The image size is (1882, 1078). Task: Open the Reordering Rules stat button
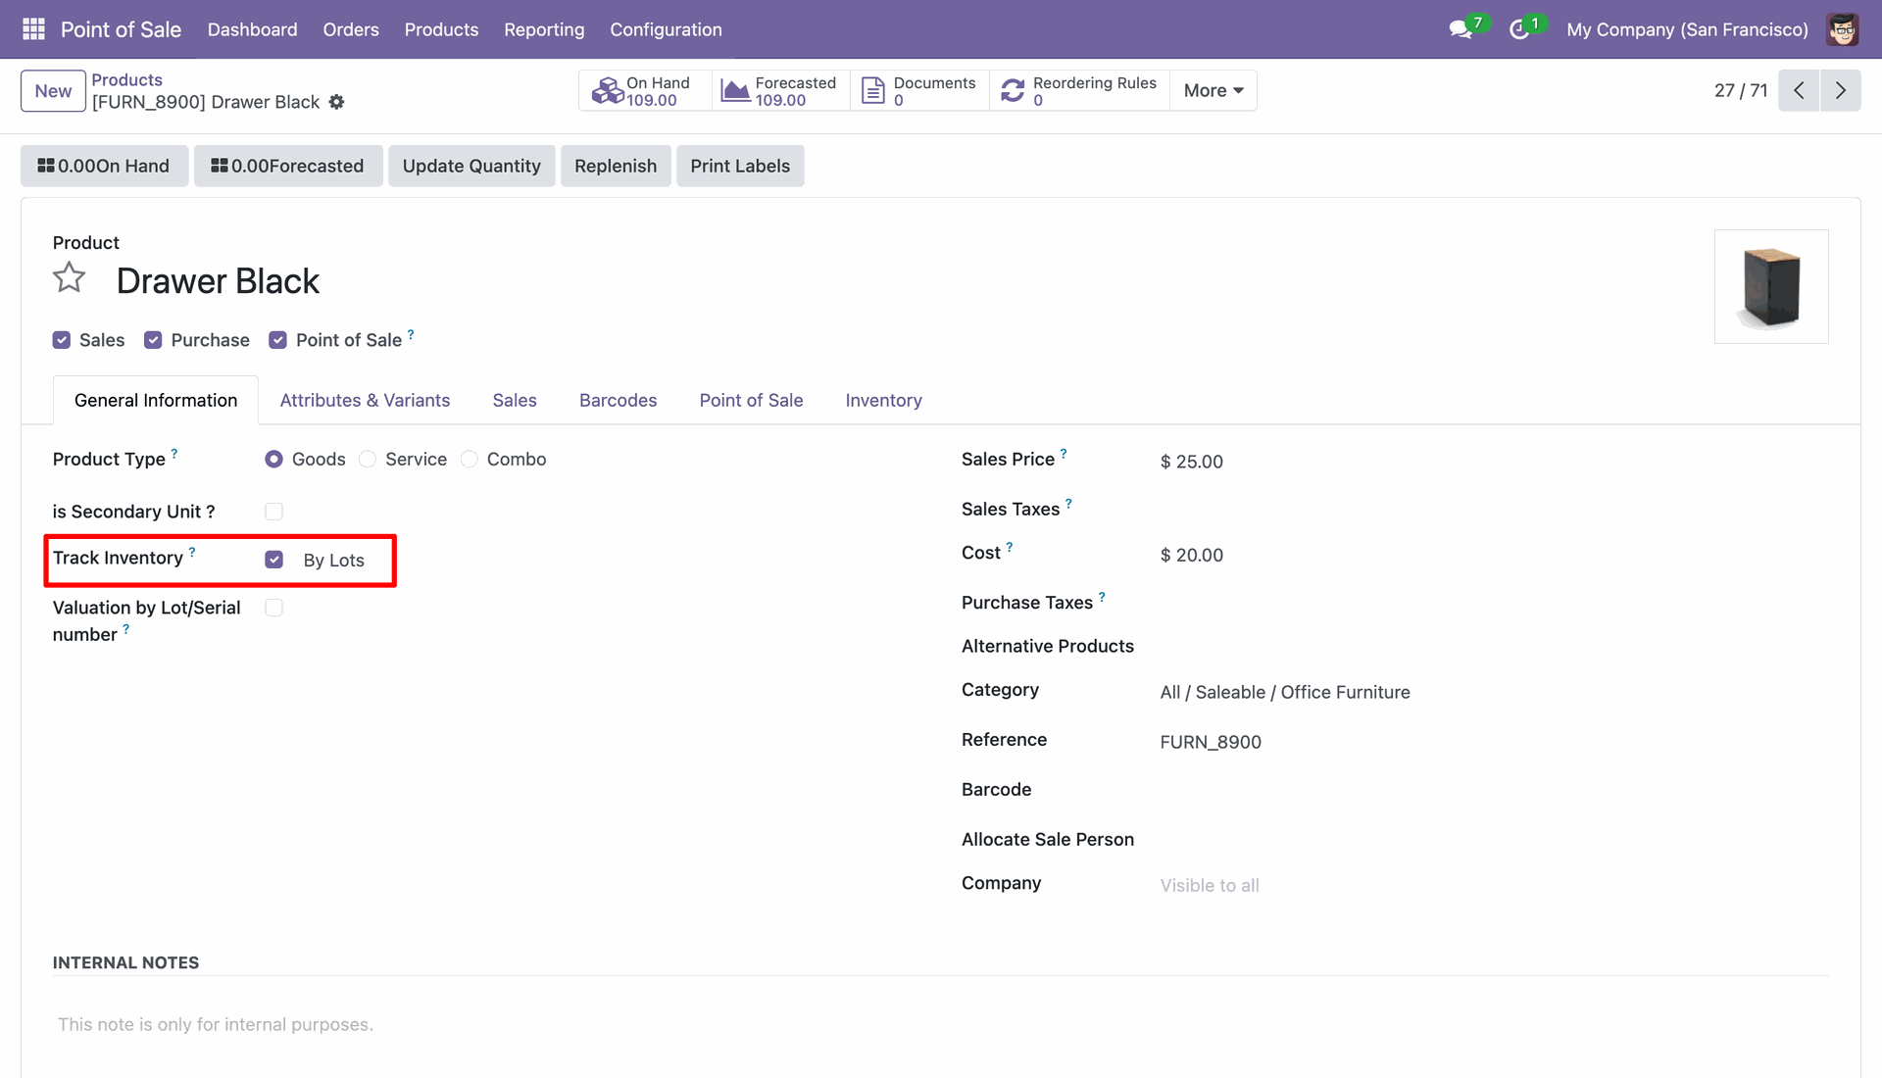[x=1079, y=91]
